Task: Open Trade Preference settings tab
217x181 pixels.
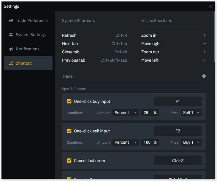Action: 28,20
